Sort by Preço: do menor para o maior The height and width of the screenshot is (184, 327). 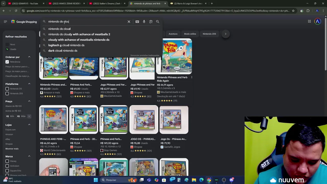tap(17, 67)
